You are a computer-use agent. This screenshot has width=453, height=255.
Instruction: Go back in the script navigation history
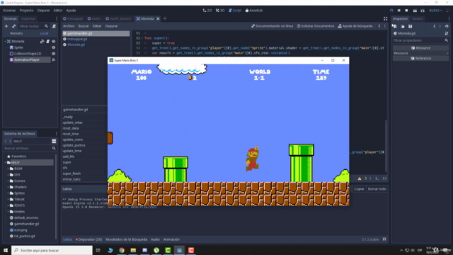pos(379,26)
